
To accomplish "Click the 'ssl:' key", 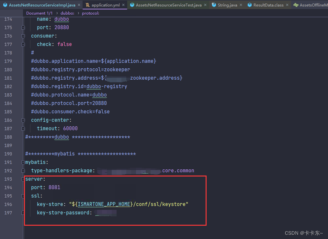I will 37,196.
